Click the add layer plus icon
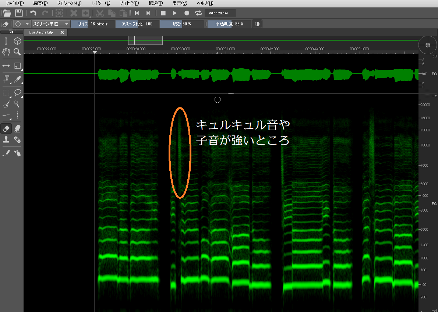 click(x=85, y=13)
